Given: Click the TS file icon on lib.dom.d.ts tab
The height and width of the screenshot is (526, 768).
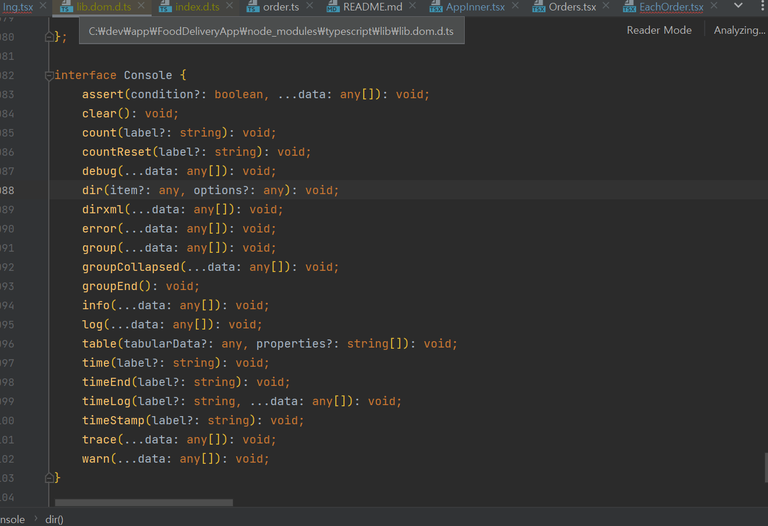Looking at the screenshot, I should point(67,7).
